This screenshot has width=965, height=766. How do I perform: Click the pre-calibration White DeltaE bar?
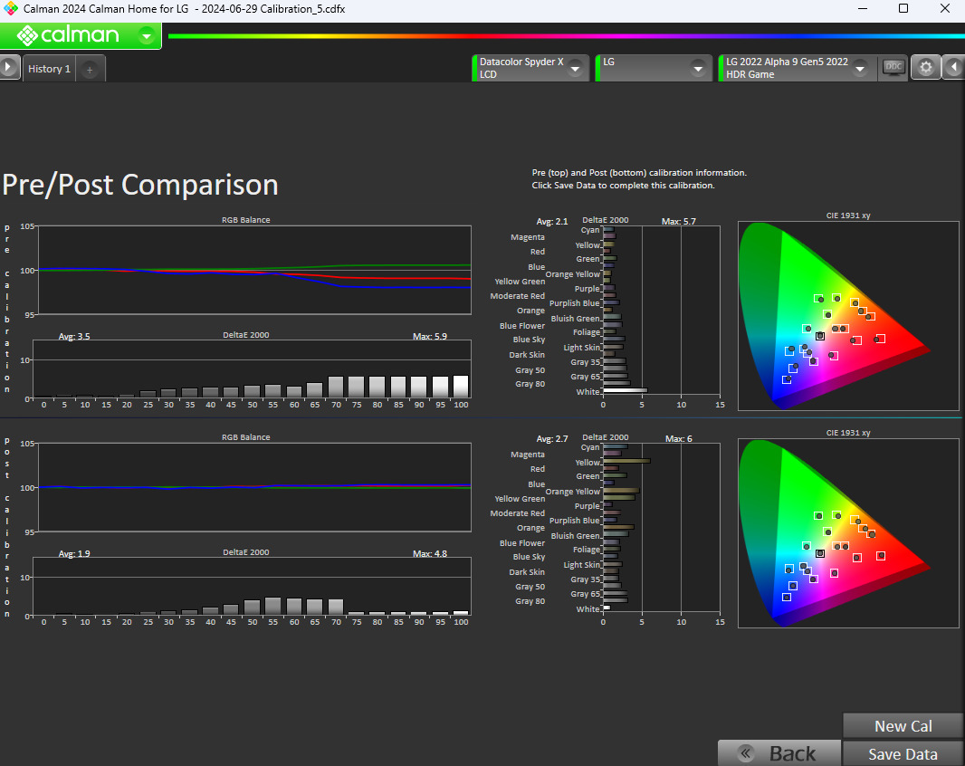pos(626,391)
